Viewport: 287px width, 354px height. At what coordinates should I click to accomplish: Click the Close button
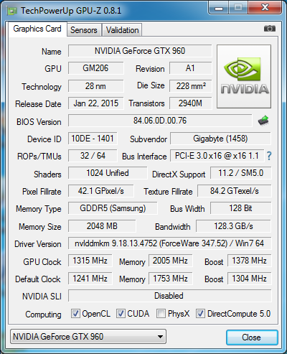pyautogui.click(x=252, y=337)
